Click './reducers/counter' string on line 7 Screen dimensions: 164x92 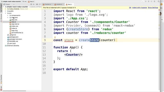coord(108,33)
